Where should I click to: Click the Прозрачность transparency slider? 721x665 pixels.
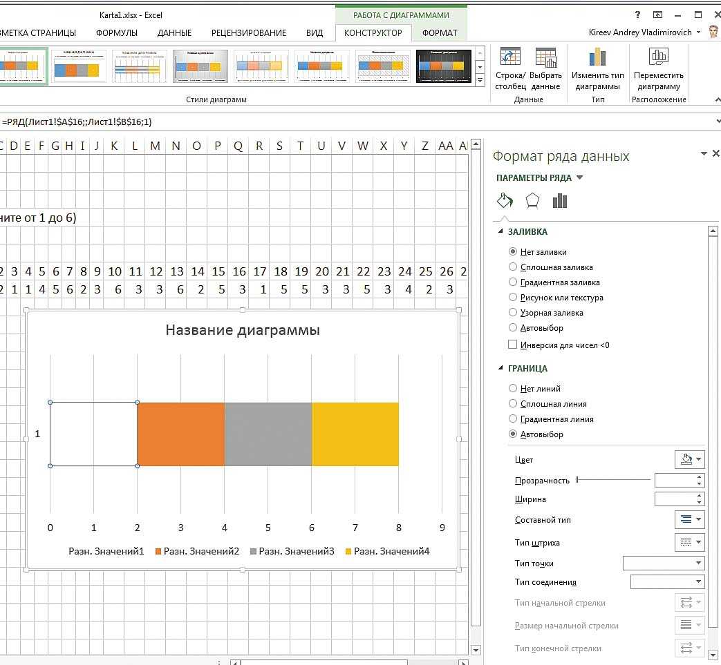[614, 479]
